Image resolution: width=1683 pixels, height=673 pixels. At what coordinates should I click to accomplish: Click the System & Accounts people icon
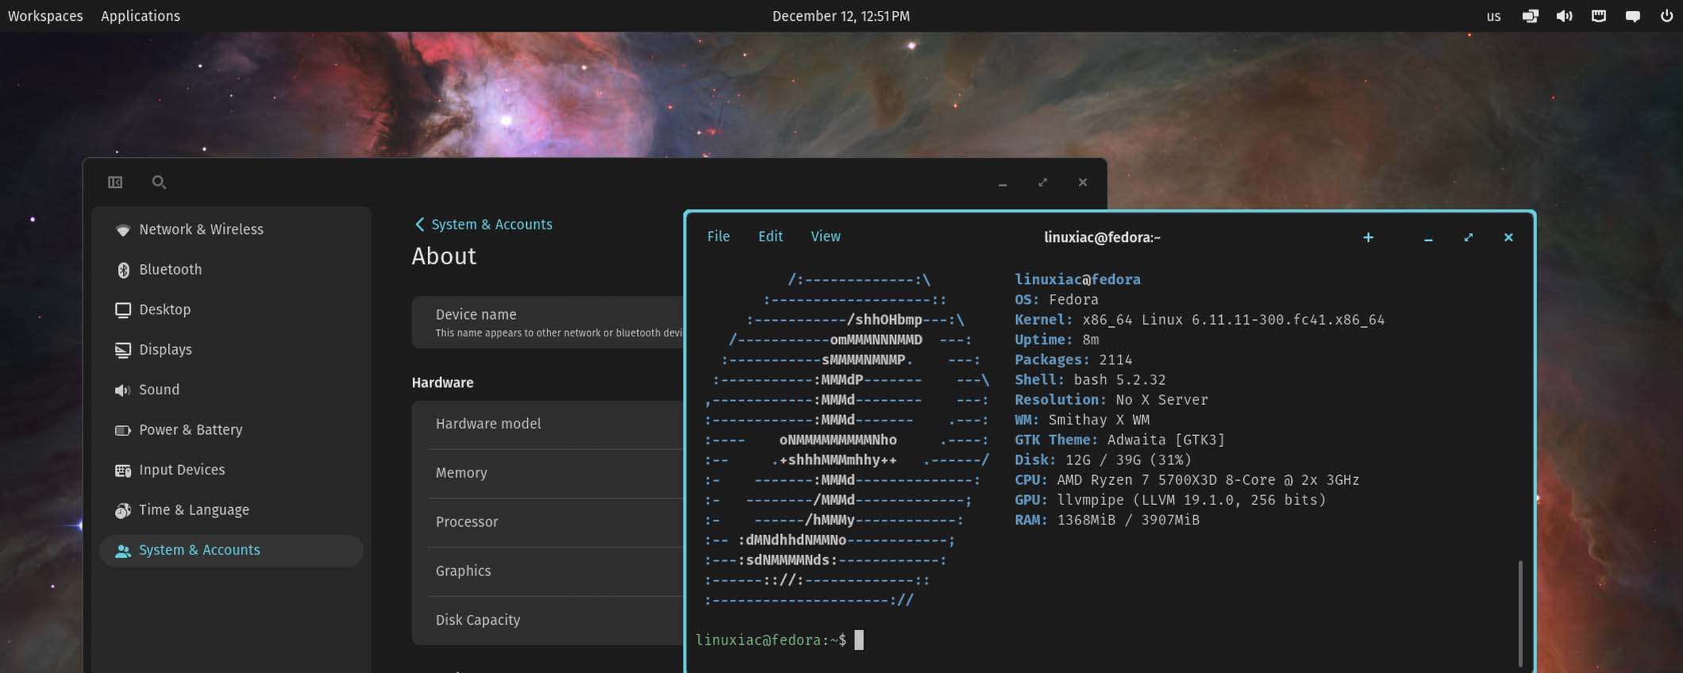click(x=123, y=551)
